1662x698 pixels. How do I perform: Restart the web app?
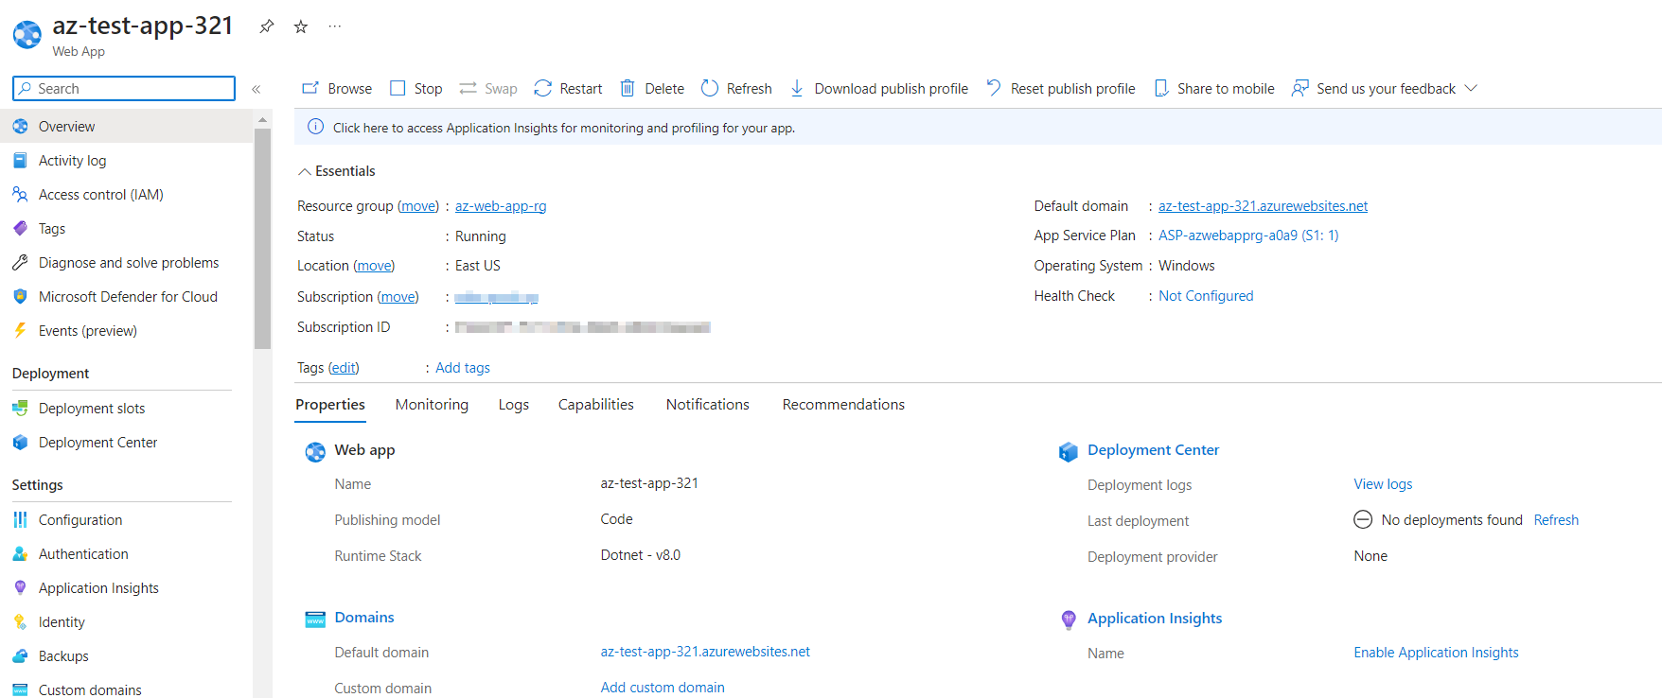coord(568,89)
